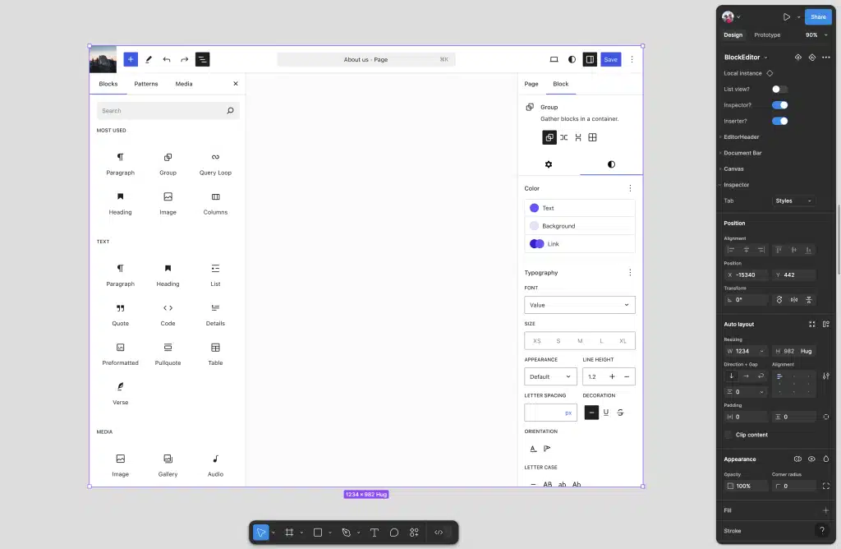Switch to the Page tab
The image size is (841, 549).
[531, 84]
